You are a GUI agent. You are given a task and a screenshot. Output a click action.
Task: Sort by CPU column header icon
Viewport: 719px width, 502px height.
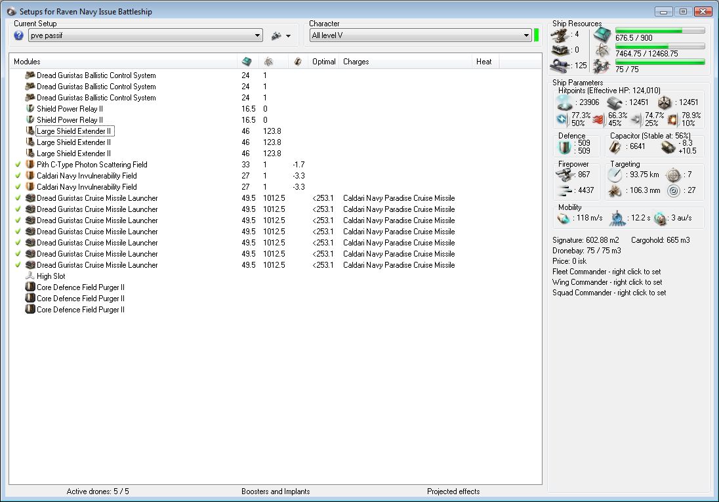point(247,62)
